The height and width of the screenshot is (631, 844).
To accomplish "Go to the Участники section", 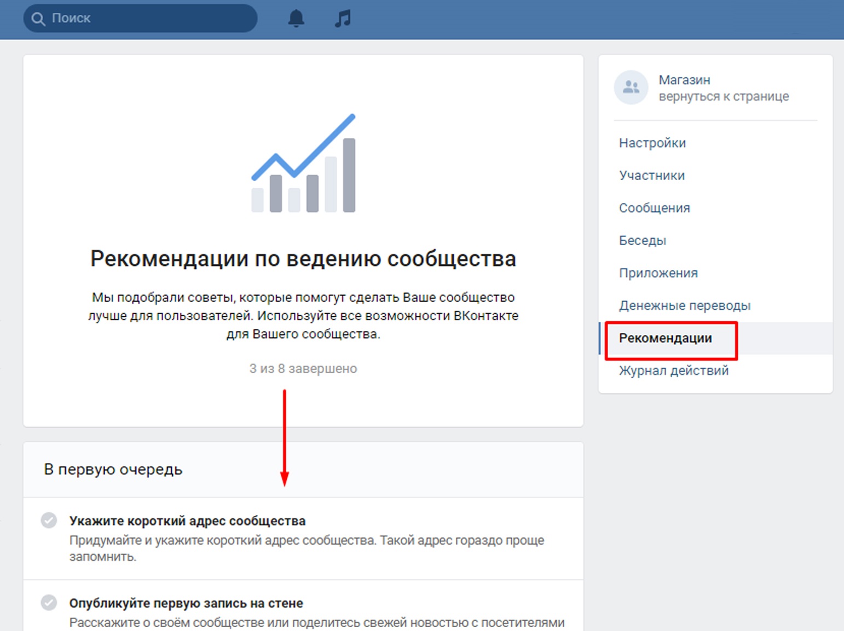I will click(x=651, y=176).
